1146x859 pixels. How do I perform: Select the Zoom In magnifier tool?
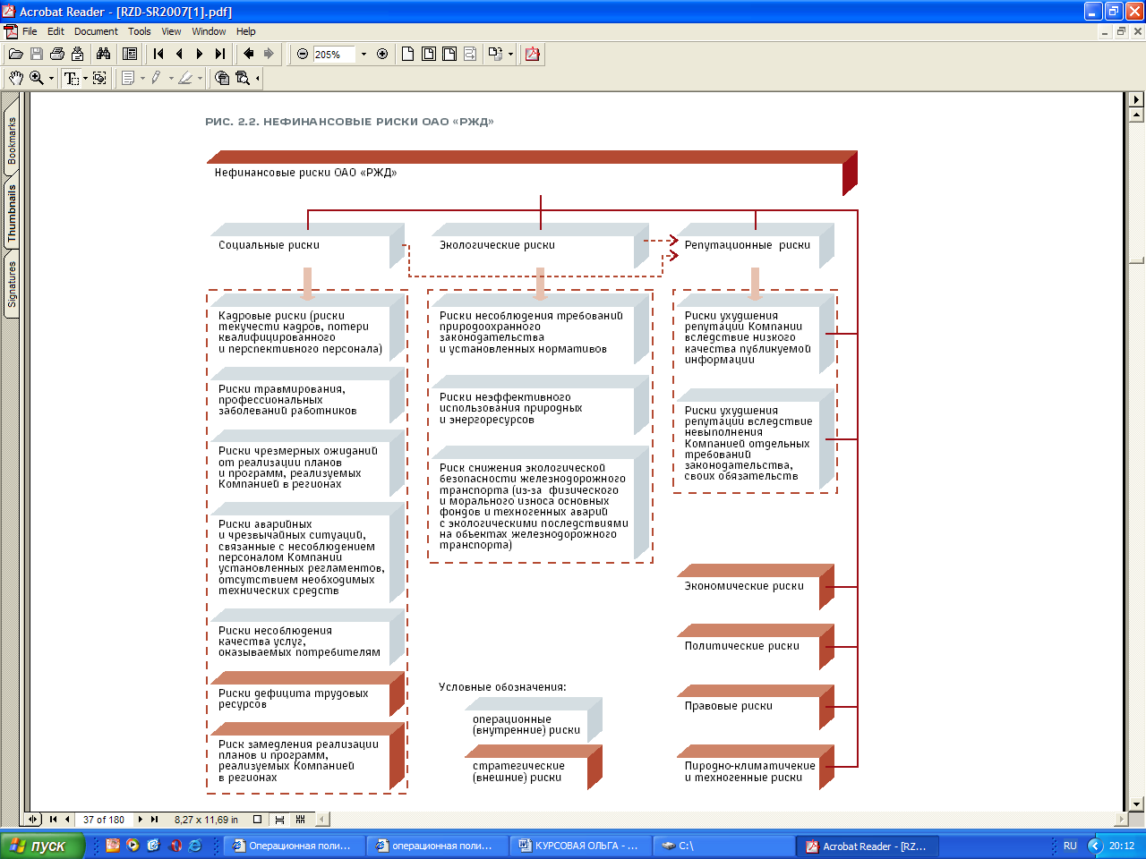pyautogui.click(x=37, y=78)
